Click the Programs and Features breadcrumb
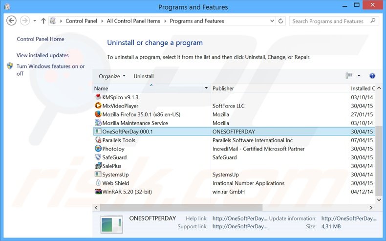 pyautogui.click(x=197, y=21)
